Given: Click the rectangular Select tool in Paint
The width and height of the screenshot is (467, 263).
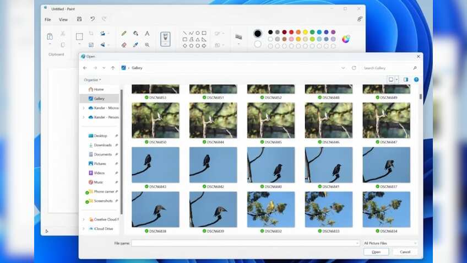Looking at the screenshot, I should pyautogui.click(x=79, y=36).
